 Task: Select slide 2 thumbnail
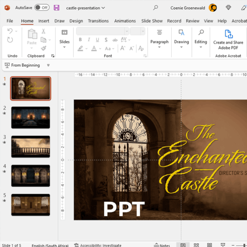click(31, 118)
